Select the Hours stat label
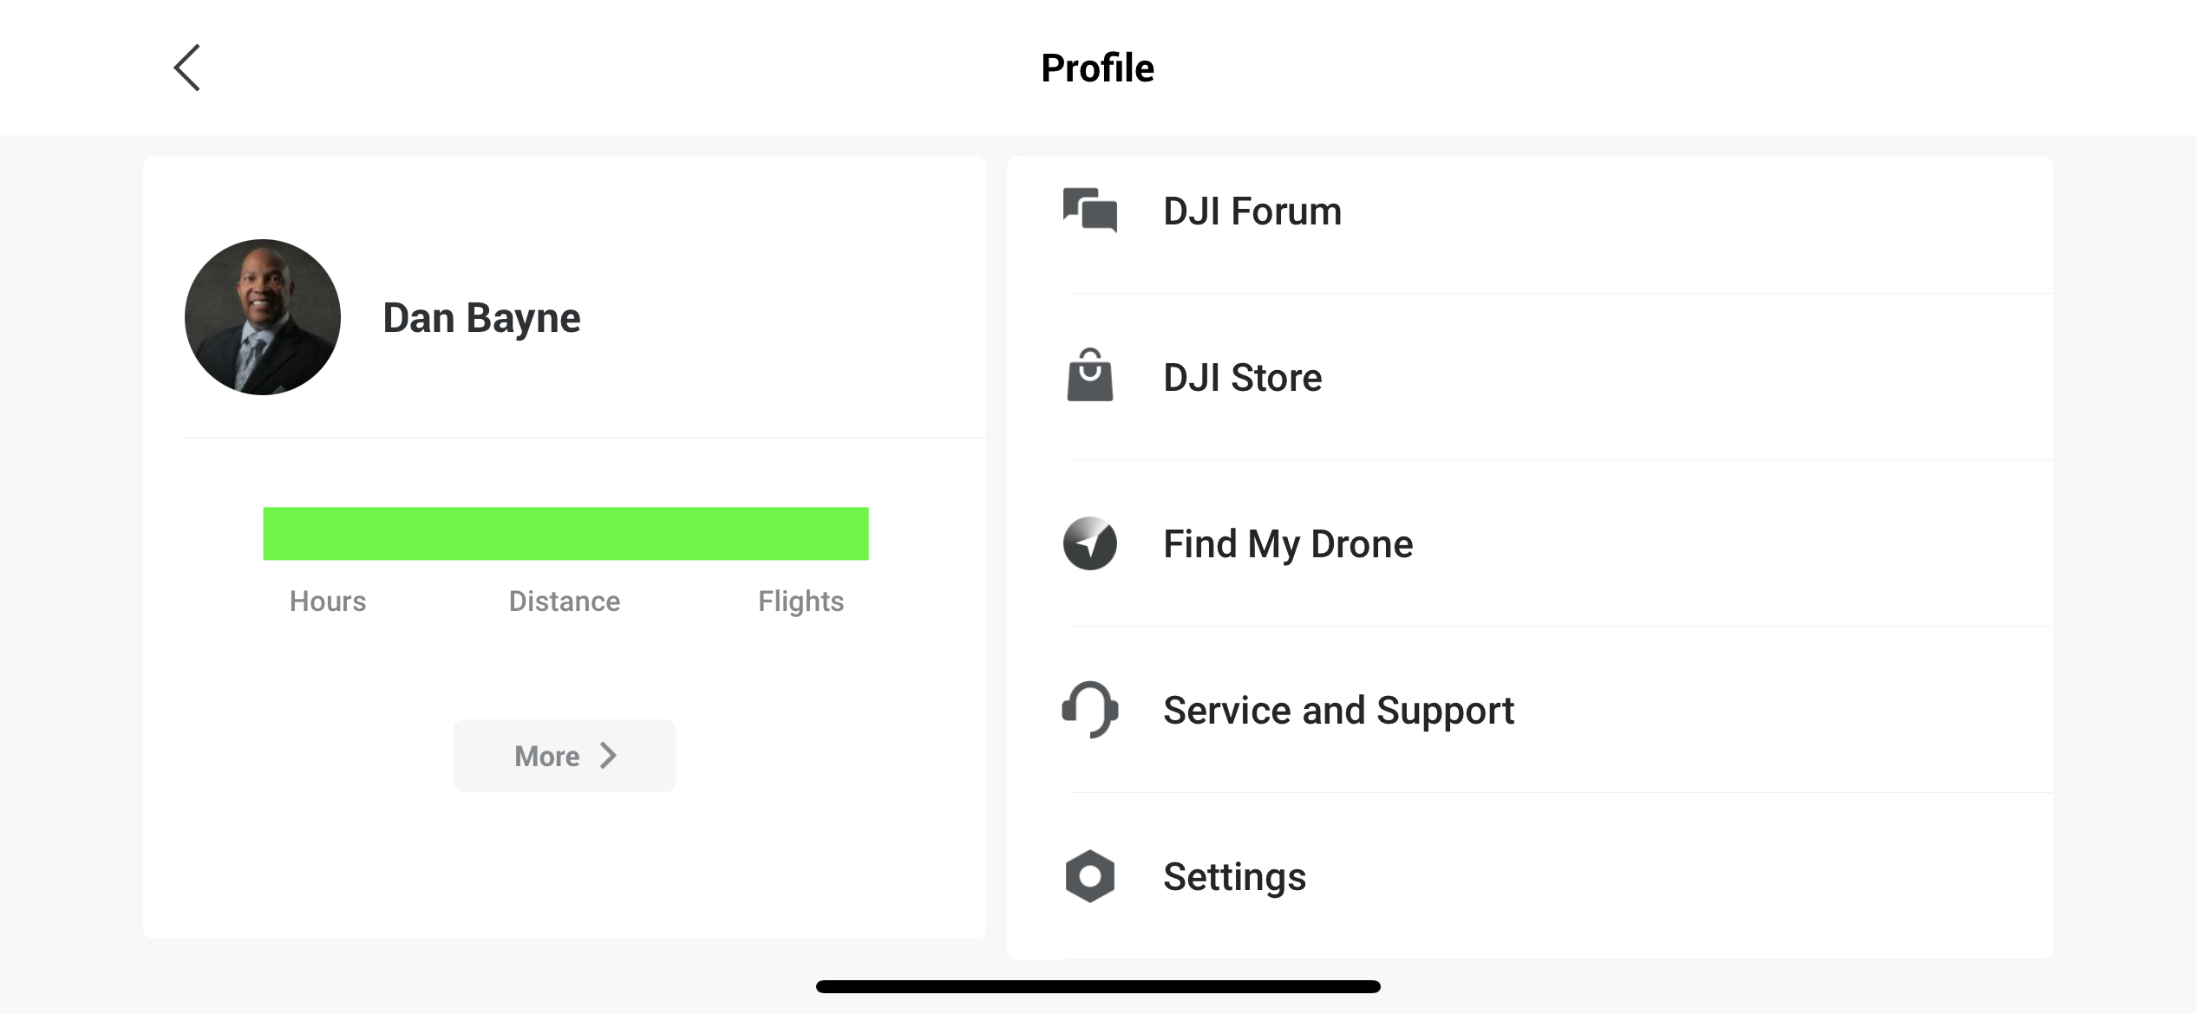This screenshot has height=1014, width=2196. (328, 601)
